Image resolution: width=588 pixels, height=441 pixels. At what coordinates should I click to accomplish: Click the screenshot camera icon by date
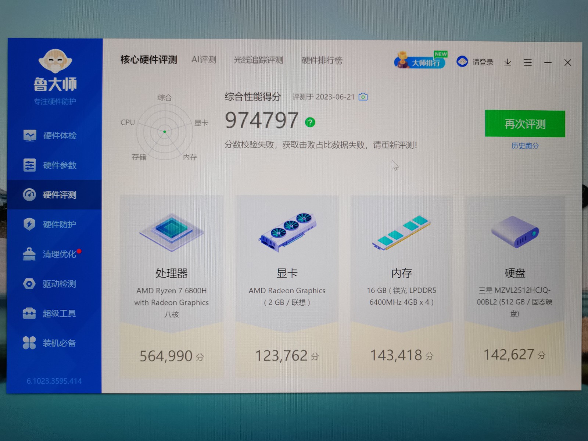[363, 97]
